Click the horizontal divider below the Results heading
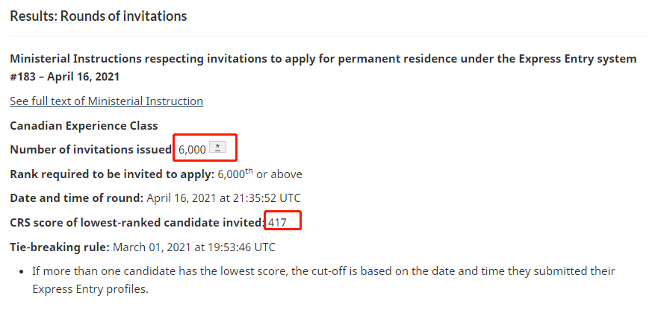The height and width of the screenshot is (313, 661). pyautogui.click(x=329, y=37)
